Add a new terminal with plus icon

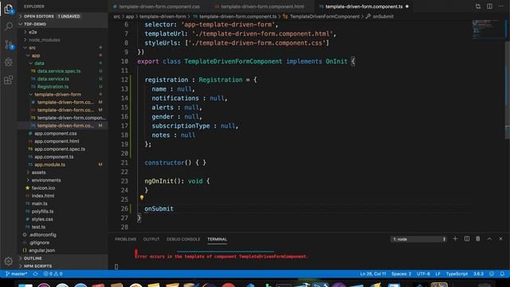point(455,239)
